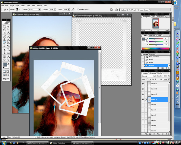The width and height of the screenshot is (181, 145).
Task: Open the tool preset picker arrow
Action: pos(8,10)
